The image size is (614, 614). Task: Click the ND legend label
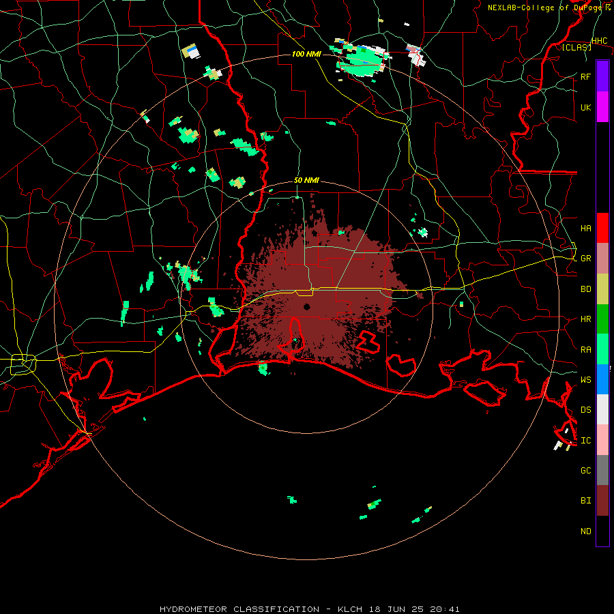pos(586,531)
